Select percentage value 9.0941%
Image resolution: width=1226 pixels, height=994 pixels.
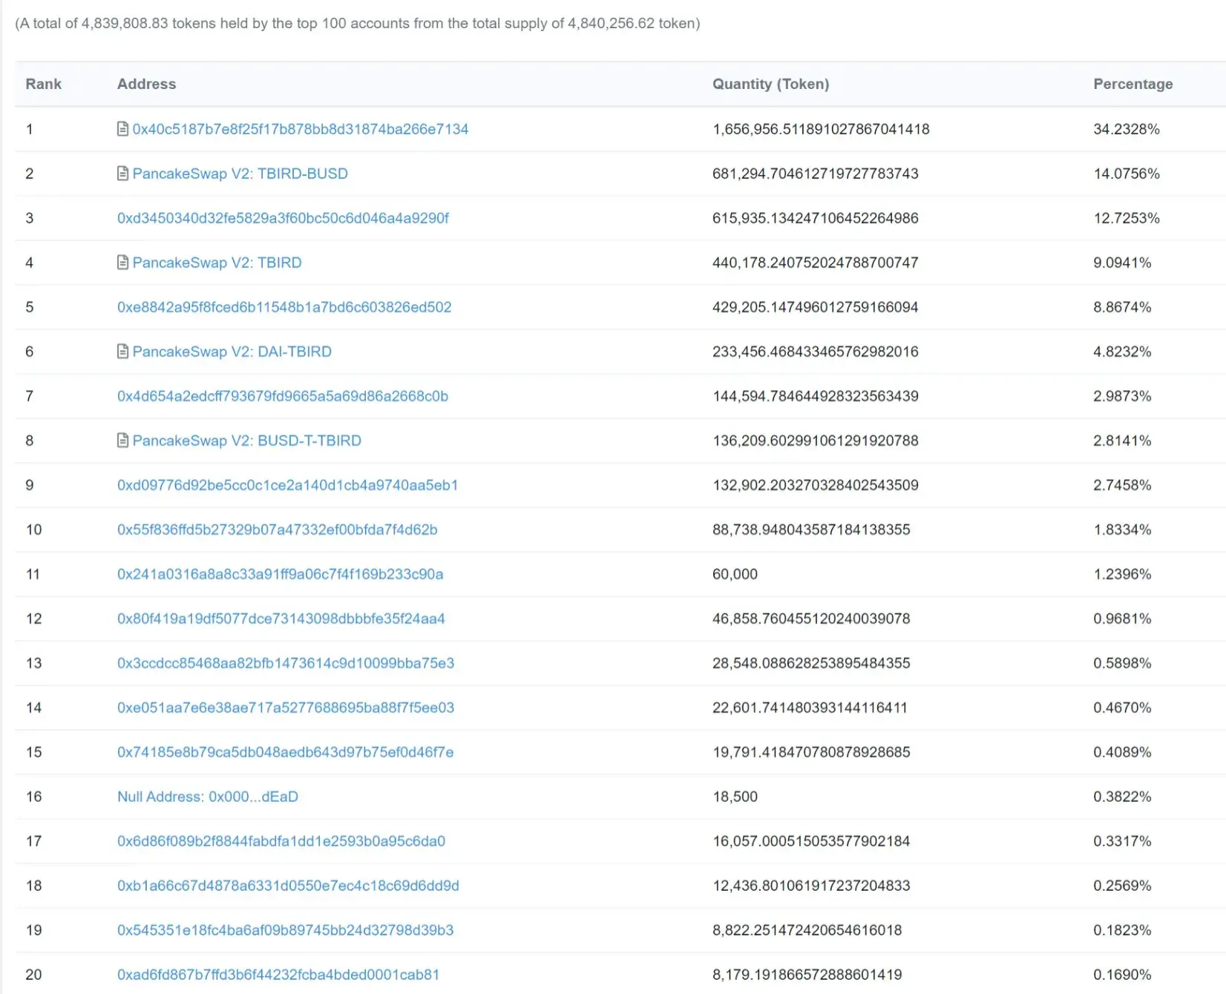pos(1122,263)
